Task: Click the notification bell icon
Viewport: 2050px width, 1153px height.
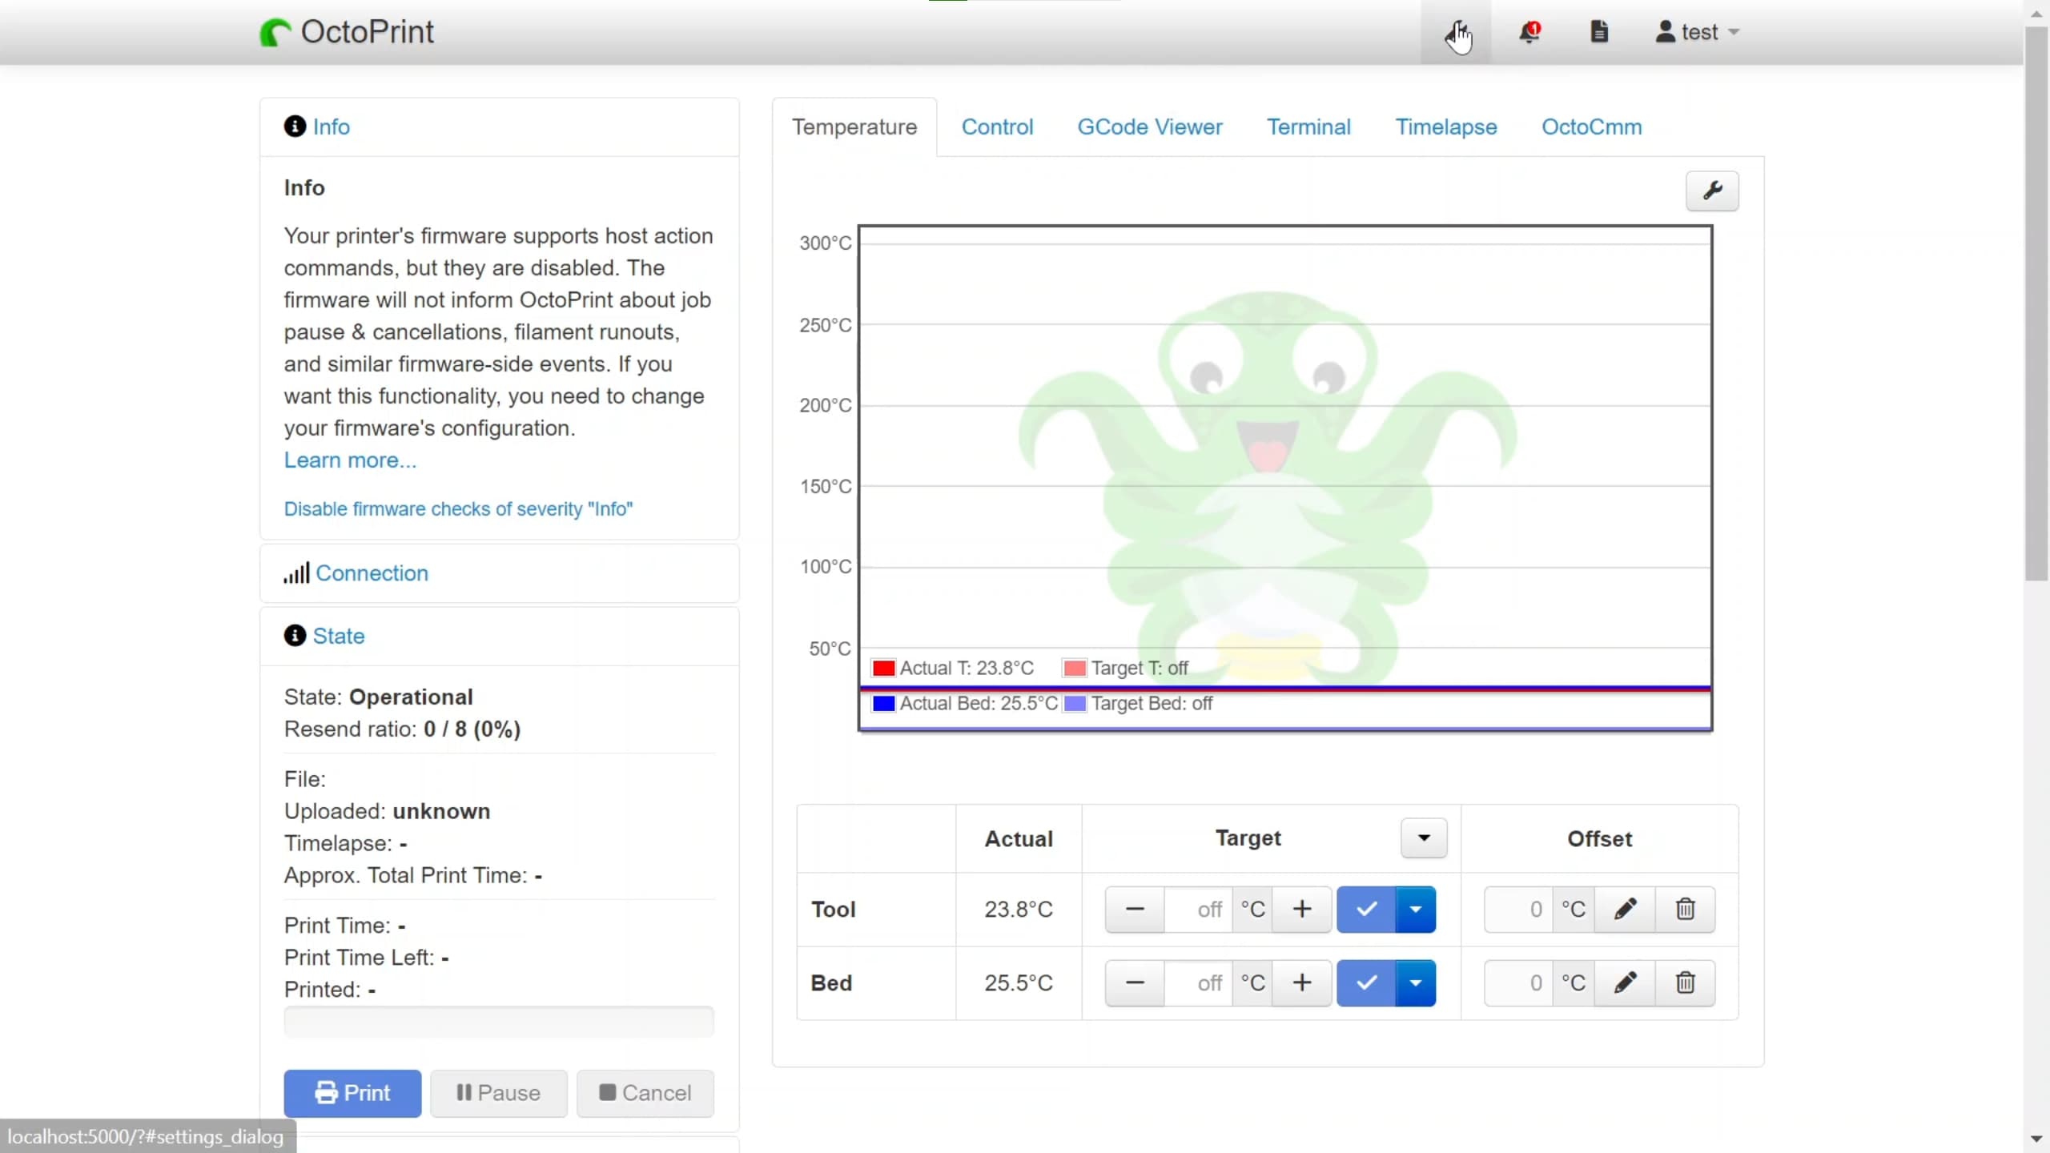Action: coord(1530,32)
